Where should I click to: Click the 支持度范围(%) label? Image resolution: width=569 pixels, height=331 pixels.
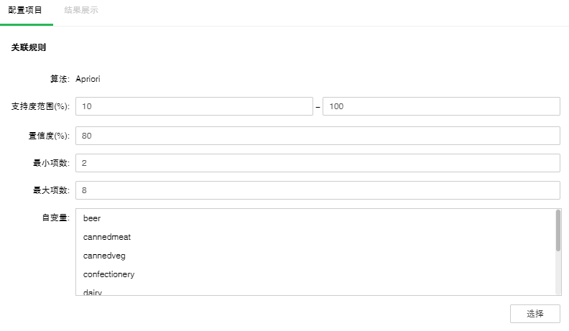pos(40,106)
